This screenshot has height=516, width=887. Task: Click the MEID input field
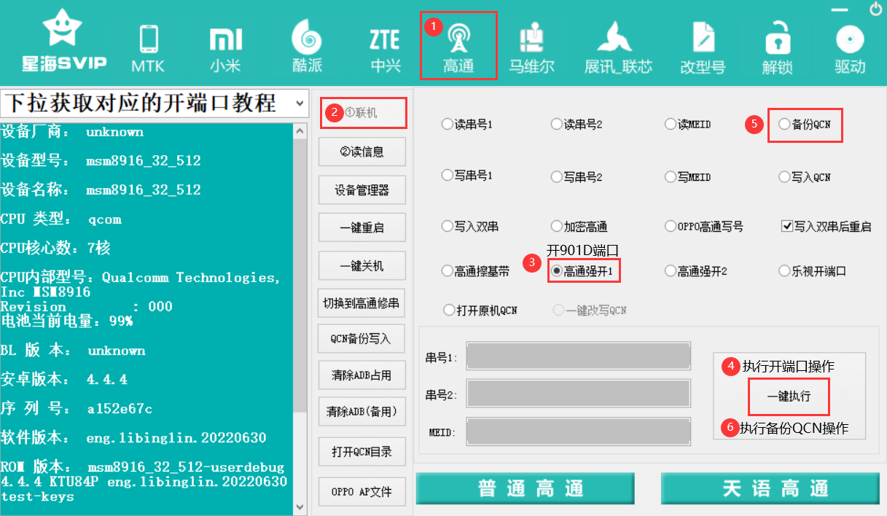(579, 431)
